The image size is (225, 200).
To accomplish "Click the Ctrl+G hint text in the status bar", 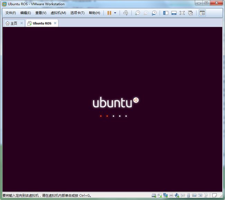I will pyautogui.click(x=85, y=195).
